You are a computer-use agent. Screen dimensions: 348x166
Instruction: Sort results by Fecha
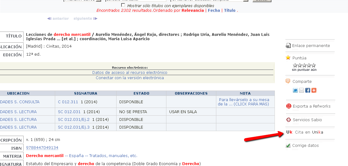(x=214, y=11)
